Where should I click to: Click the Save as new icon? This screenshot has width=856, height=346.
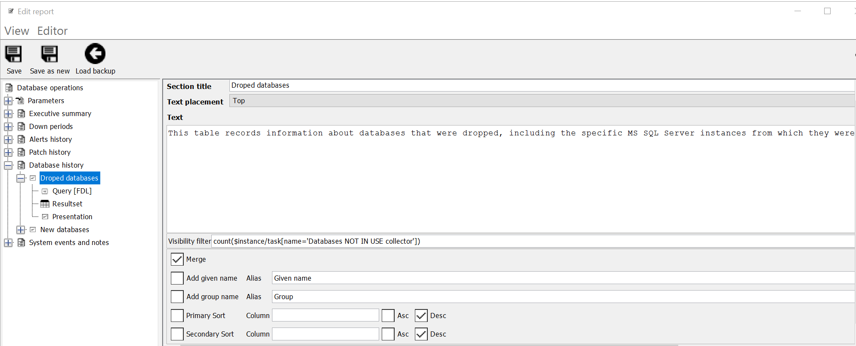(x=49, y=55)
